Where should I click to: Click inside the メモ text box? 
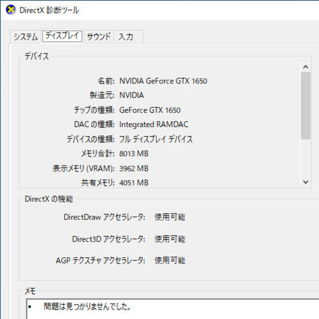173,309
